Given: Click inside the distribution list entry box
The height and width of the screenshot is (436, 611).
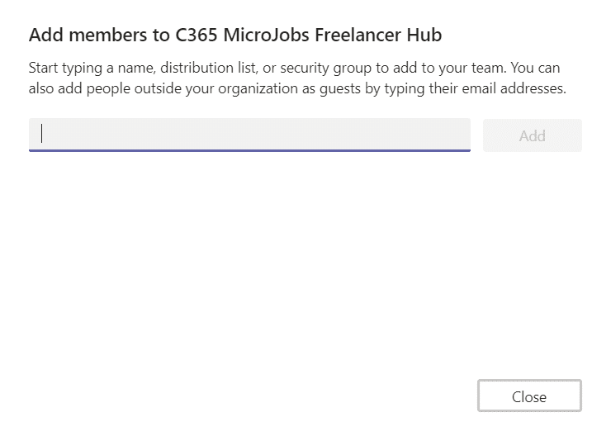Looking at the screenshot, I should point(249,135).
